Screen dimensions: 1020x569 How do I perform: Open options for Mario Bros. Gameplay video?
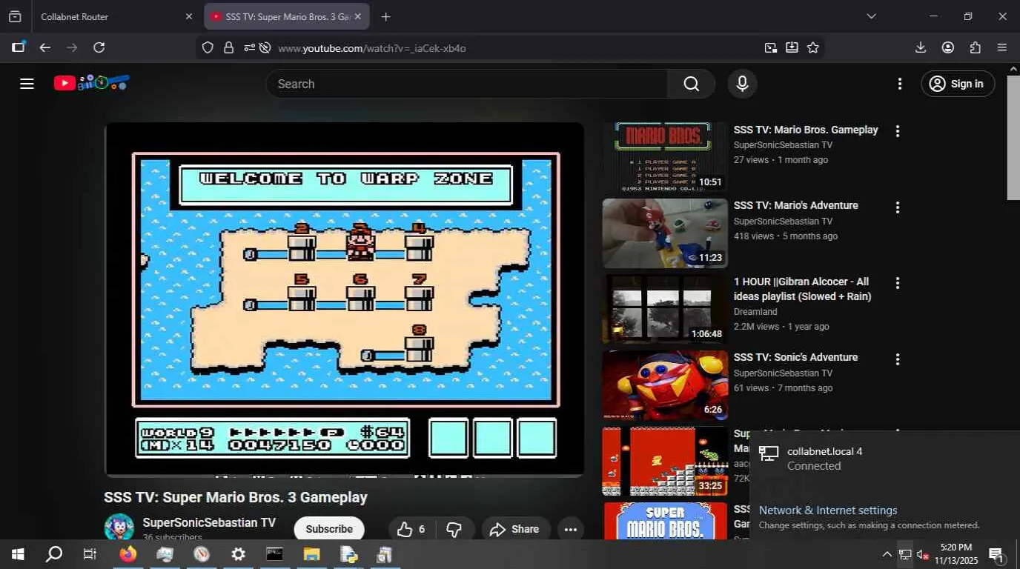898,131
